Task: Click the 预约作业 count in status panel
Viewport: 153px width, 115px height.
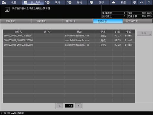Action: pos(124,16)
